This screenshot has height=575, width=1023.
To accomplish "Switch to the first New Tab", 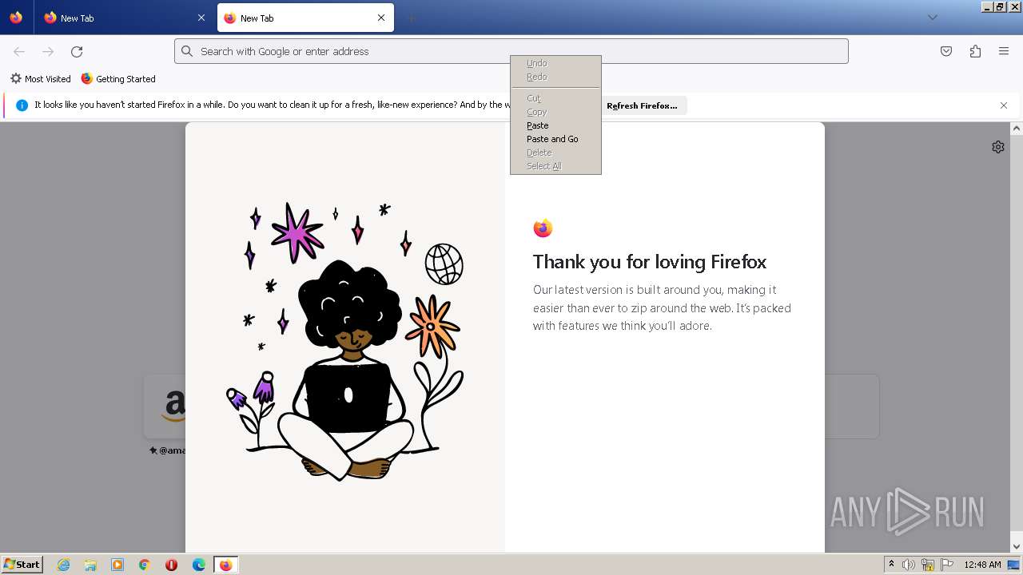I will tap(124, 18).
